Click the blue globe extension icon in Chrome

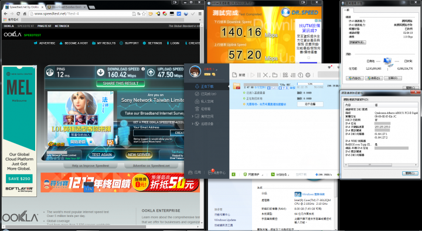coord(186,13)
